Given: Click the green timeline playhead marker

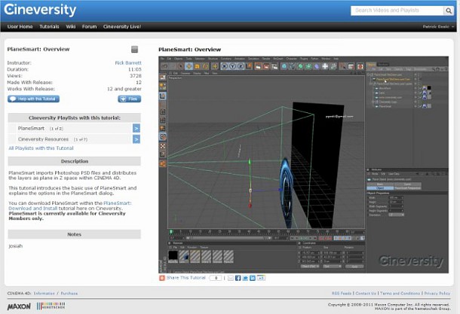Looking at the screenshot, I should coord(171,232).
